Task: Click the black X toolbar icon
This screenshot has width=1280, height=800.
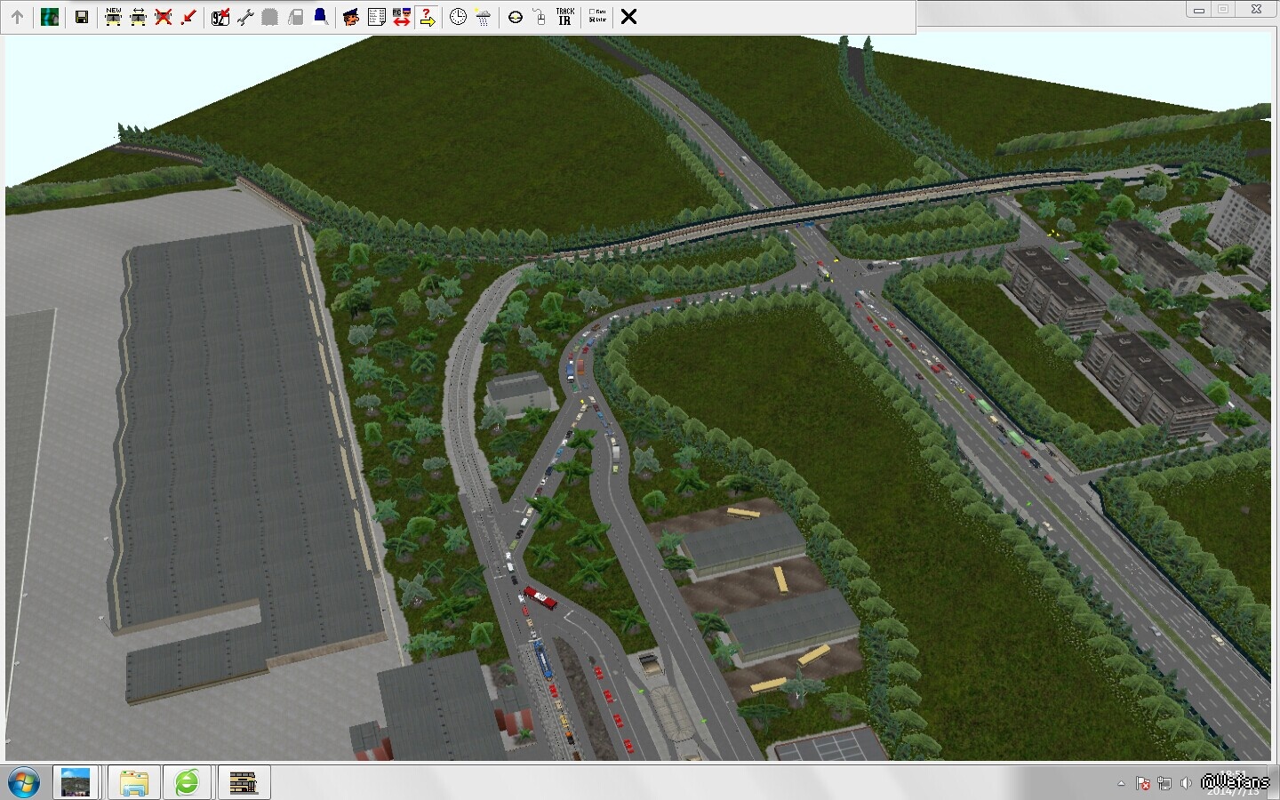Action: (x=628, y=17)
